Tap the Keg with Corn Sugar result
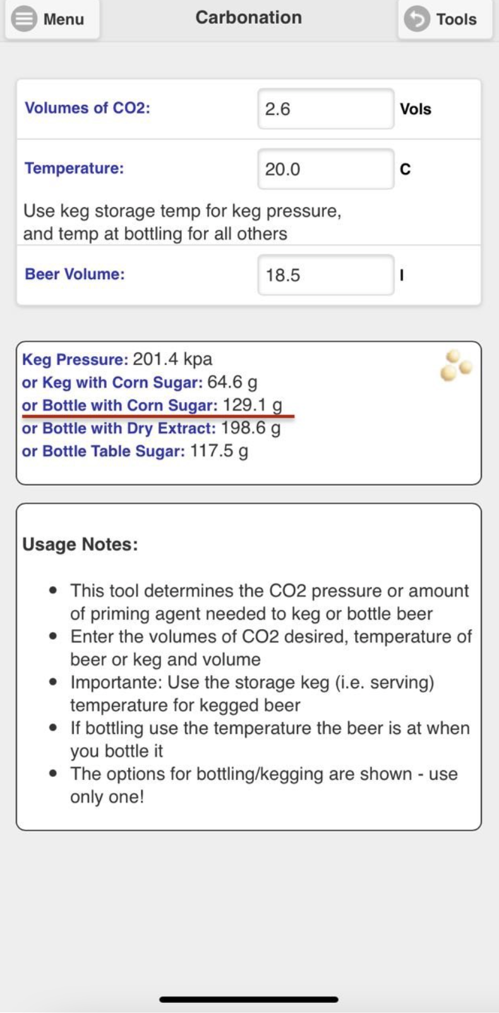Viewport: 499px width, 1013px height. coord(139,382)
